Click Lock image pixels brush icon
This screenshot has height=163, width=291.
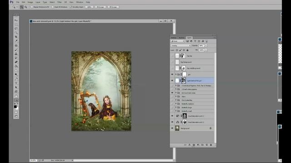(x=181, y=50)
